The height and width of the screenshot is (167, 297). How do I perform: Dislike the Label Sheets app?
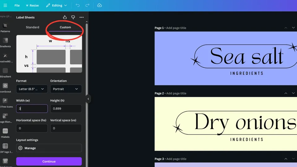[x=73, y=17]
